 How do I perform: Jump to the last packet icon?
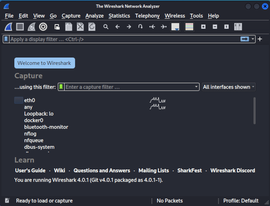coord(164,27)
